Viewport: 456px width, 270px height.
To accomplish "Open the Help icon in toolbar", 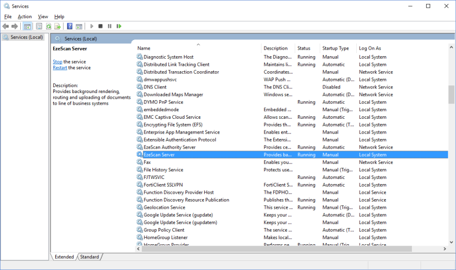I will pyautogui.click(x=70, y=26).
